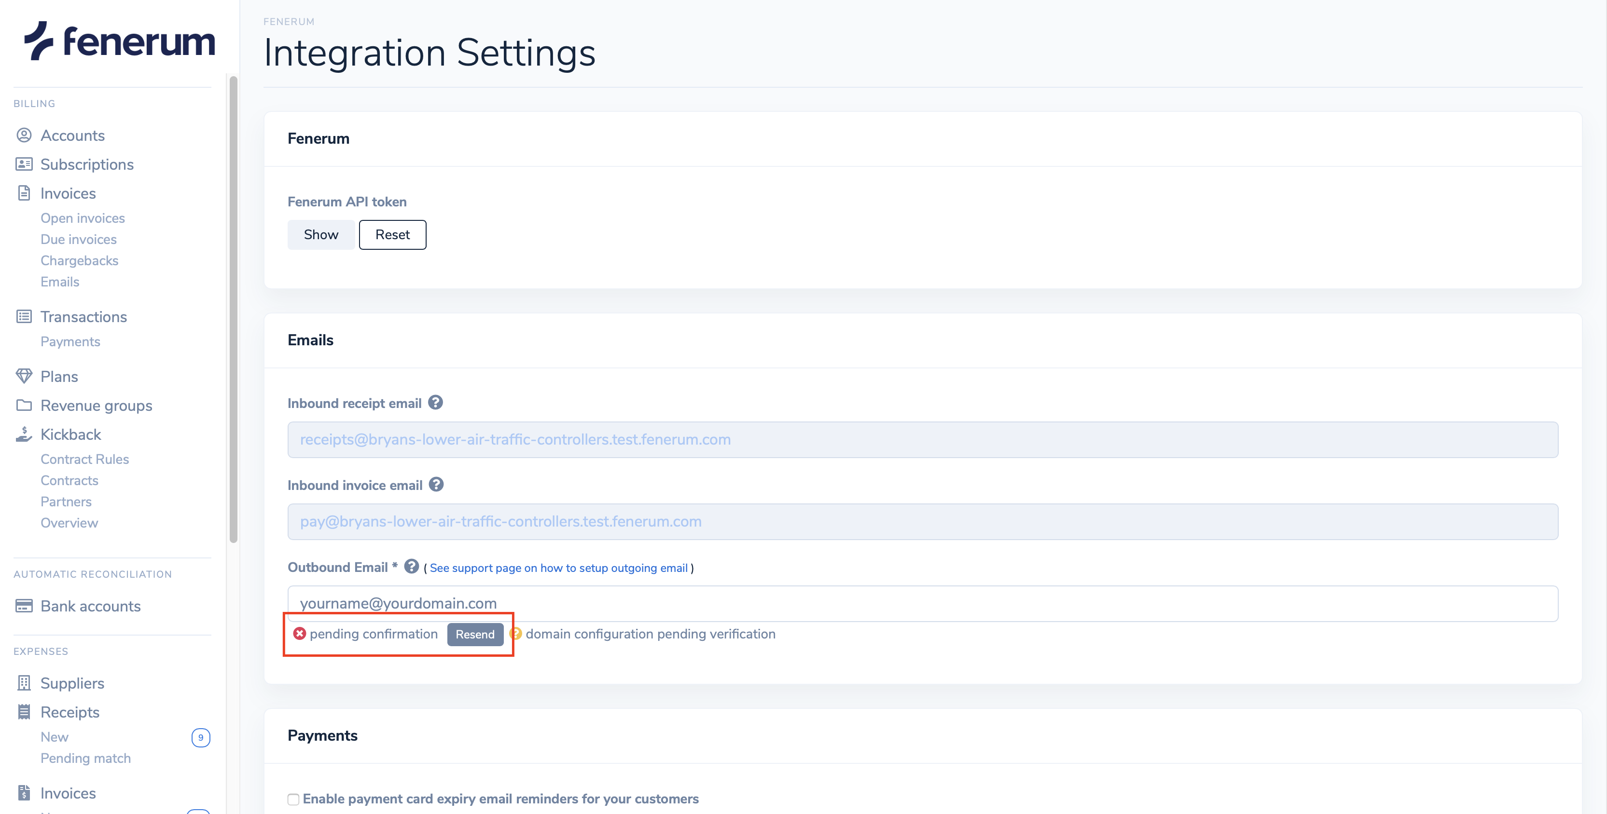Click the red pending confirmation error icon
The image size is (1607, 814).
coord(299,634)
